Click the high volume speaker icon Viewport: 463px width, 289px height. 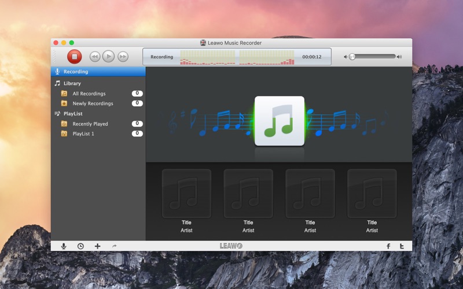399,57
